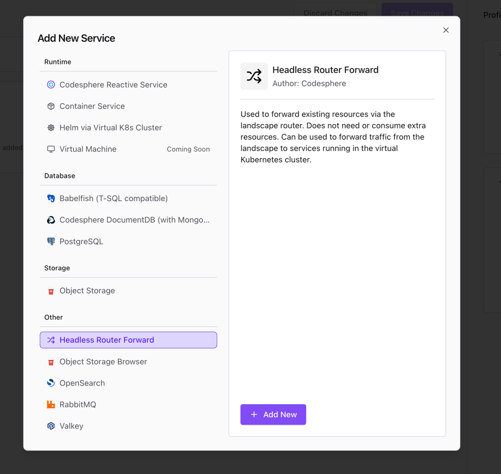The height and width of the screenshot is (474, 501).
Task: Click the Codesphere Reactive Service icon
Action: [x=51, y=85]
